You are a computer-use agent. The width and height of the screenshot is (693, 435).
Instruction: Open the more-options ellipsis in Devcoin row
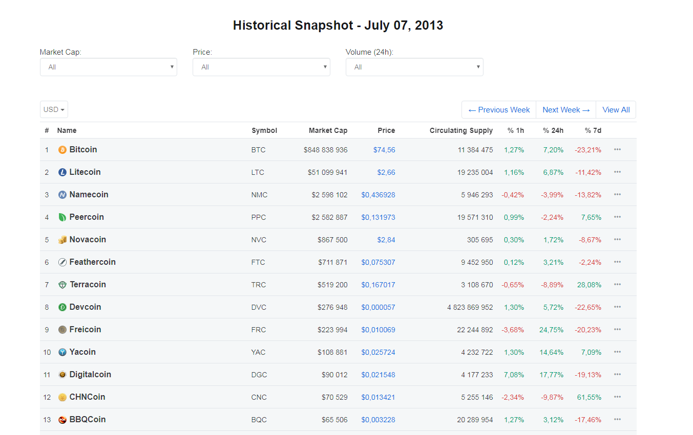pos(617,307)
